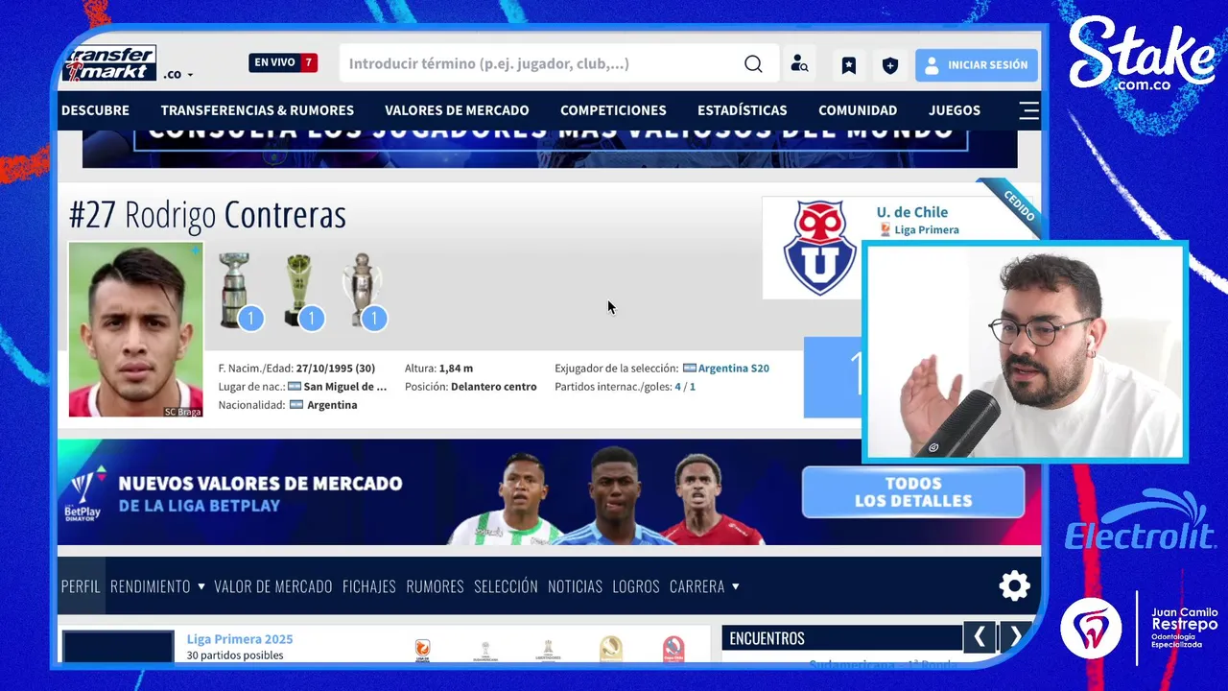Image resolution: width=1228 pixels, height=691 pixels.
Task: Select the LOGROS tab
Action: (x=636, y=586)
